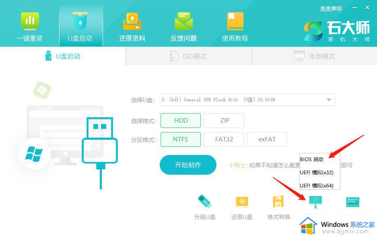The width and height of the screenshot is (377, 237).
Task: Open the 免责声明 disclaimer link
Action: click(x=331, y=9)
